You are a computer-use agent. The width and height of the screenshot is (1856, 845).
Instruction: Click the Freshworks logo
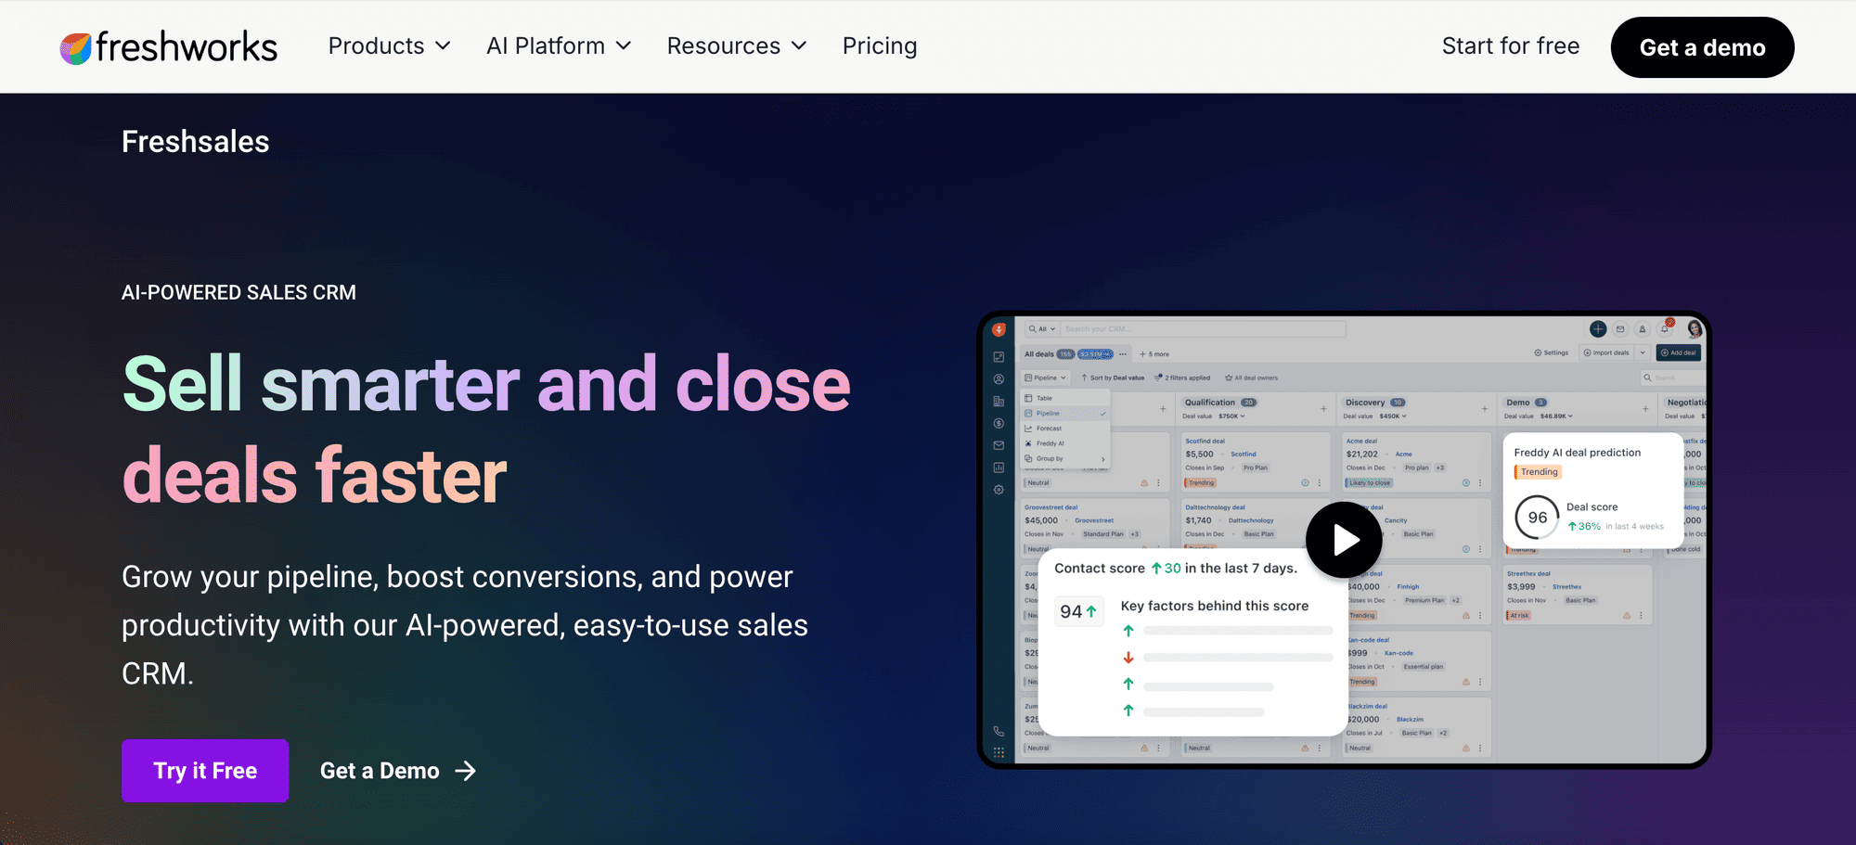click(x=168, y=46)
